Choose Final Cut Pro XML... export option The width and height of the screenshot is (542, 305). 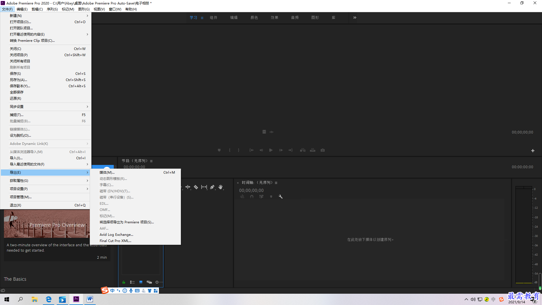(135, 241)
